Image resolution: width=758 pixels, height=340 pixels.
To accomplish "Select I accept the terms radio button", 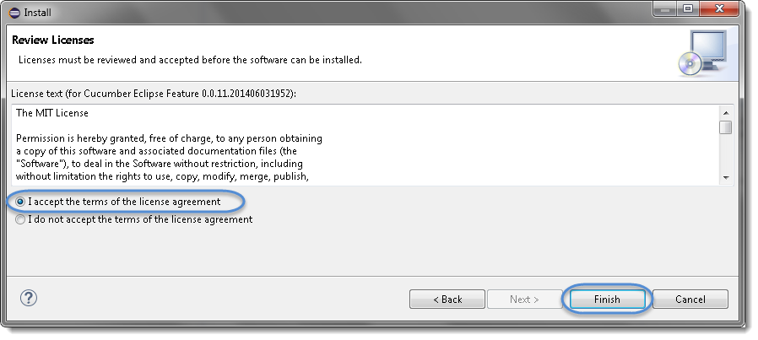I will [x=20, y=202].
